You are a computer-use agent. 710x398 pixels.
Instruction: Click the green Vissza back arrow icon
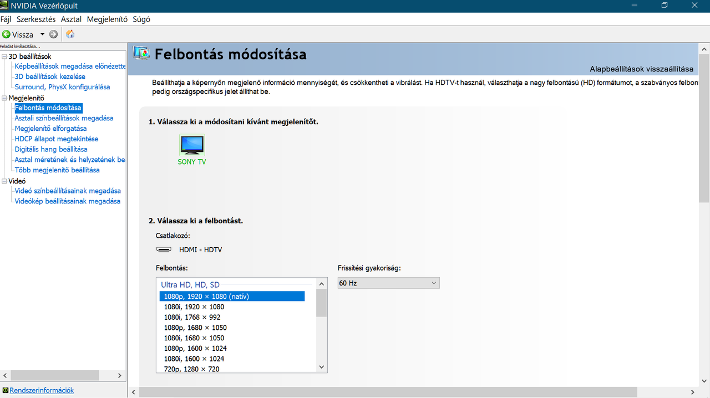point(6,34)
